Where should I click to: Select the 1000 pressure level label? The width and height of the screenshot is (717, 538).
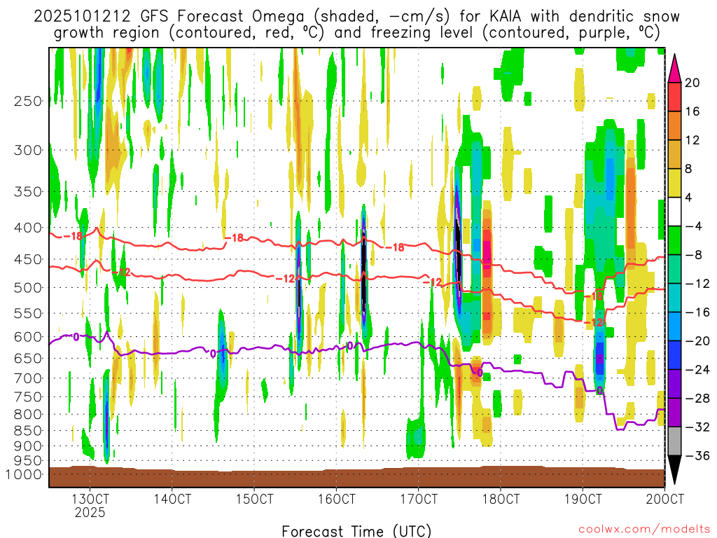coord(24,474)
